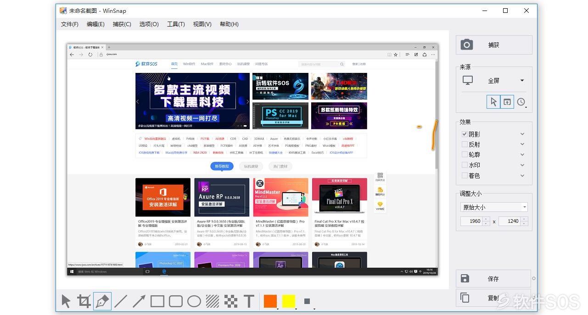Increase width with the up spinner

pyautogui.click(x=486, y=219)
